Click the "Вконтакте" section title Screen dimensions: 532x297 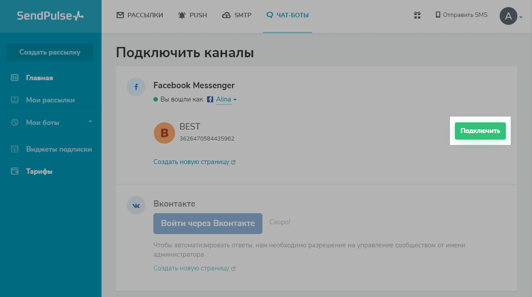[174, 204]
